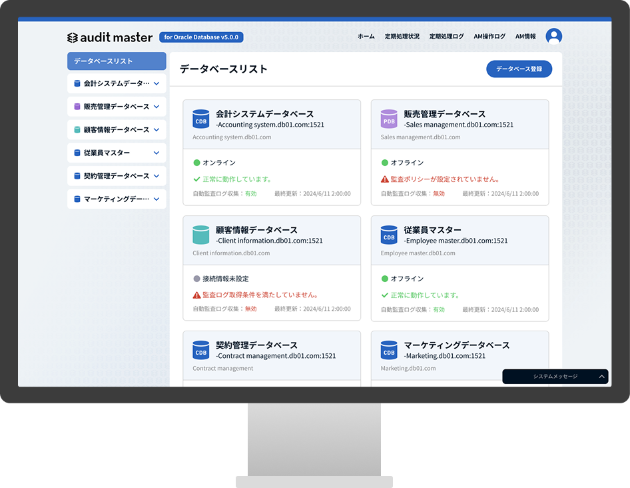The height and width of the screenshot is (488, 630).
Task: Click the データベース登録 button
Action: pyautogui.click(x=519, y=69)
